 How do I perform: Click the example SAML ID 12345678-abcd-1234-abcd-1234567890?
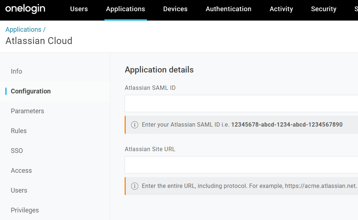point(287,125)
